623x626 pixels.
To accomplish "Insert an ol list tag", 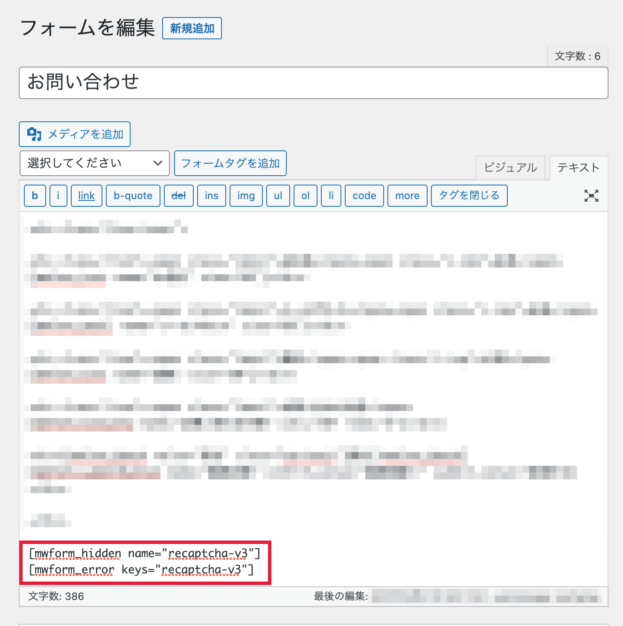I will pos(306,196).
